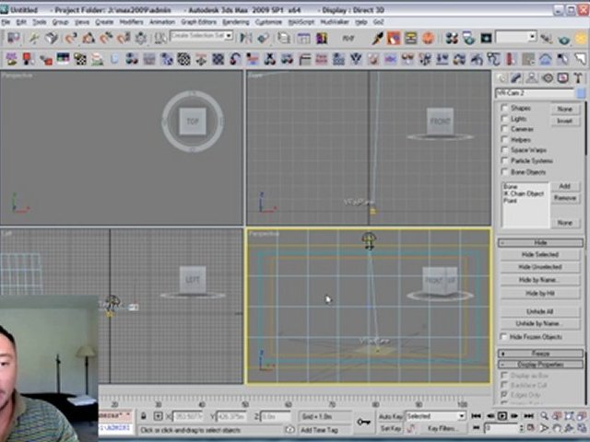Open the Utilities hammer tab in command panel
This screenshot has width=590, height=442.
tap(577, 78)
